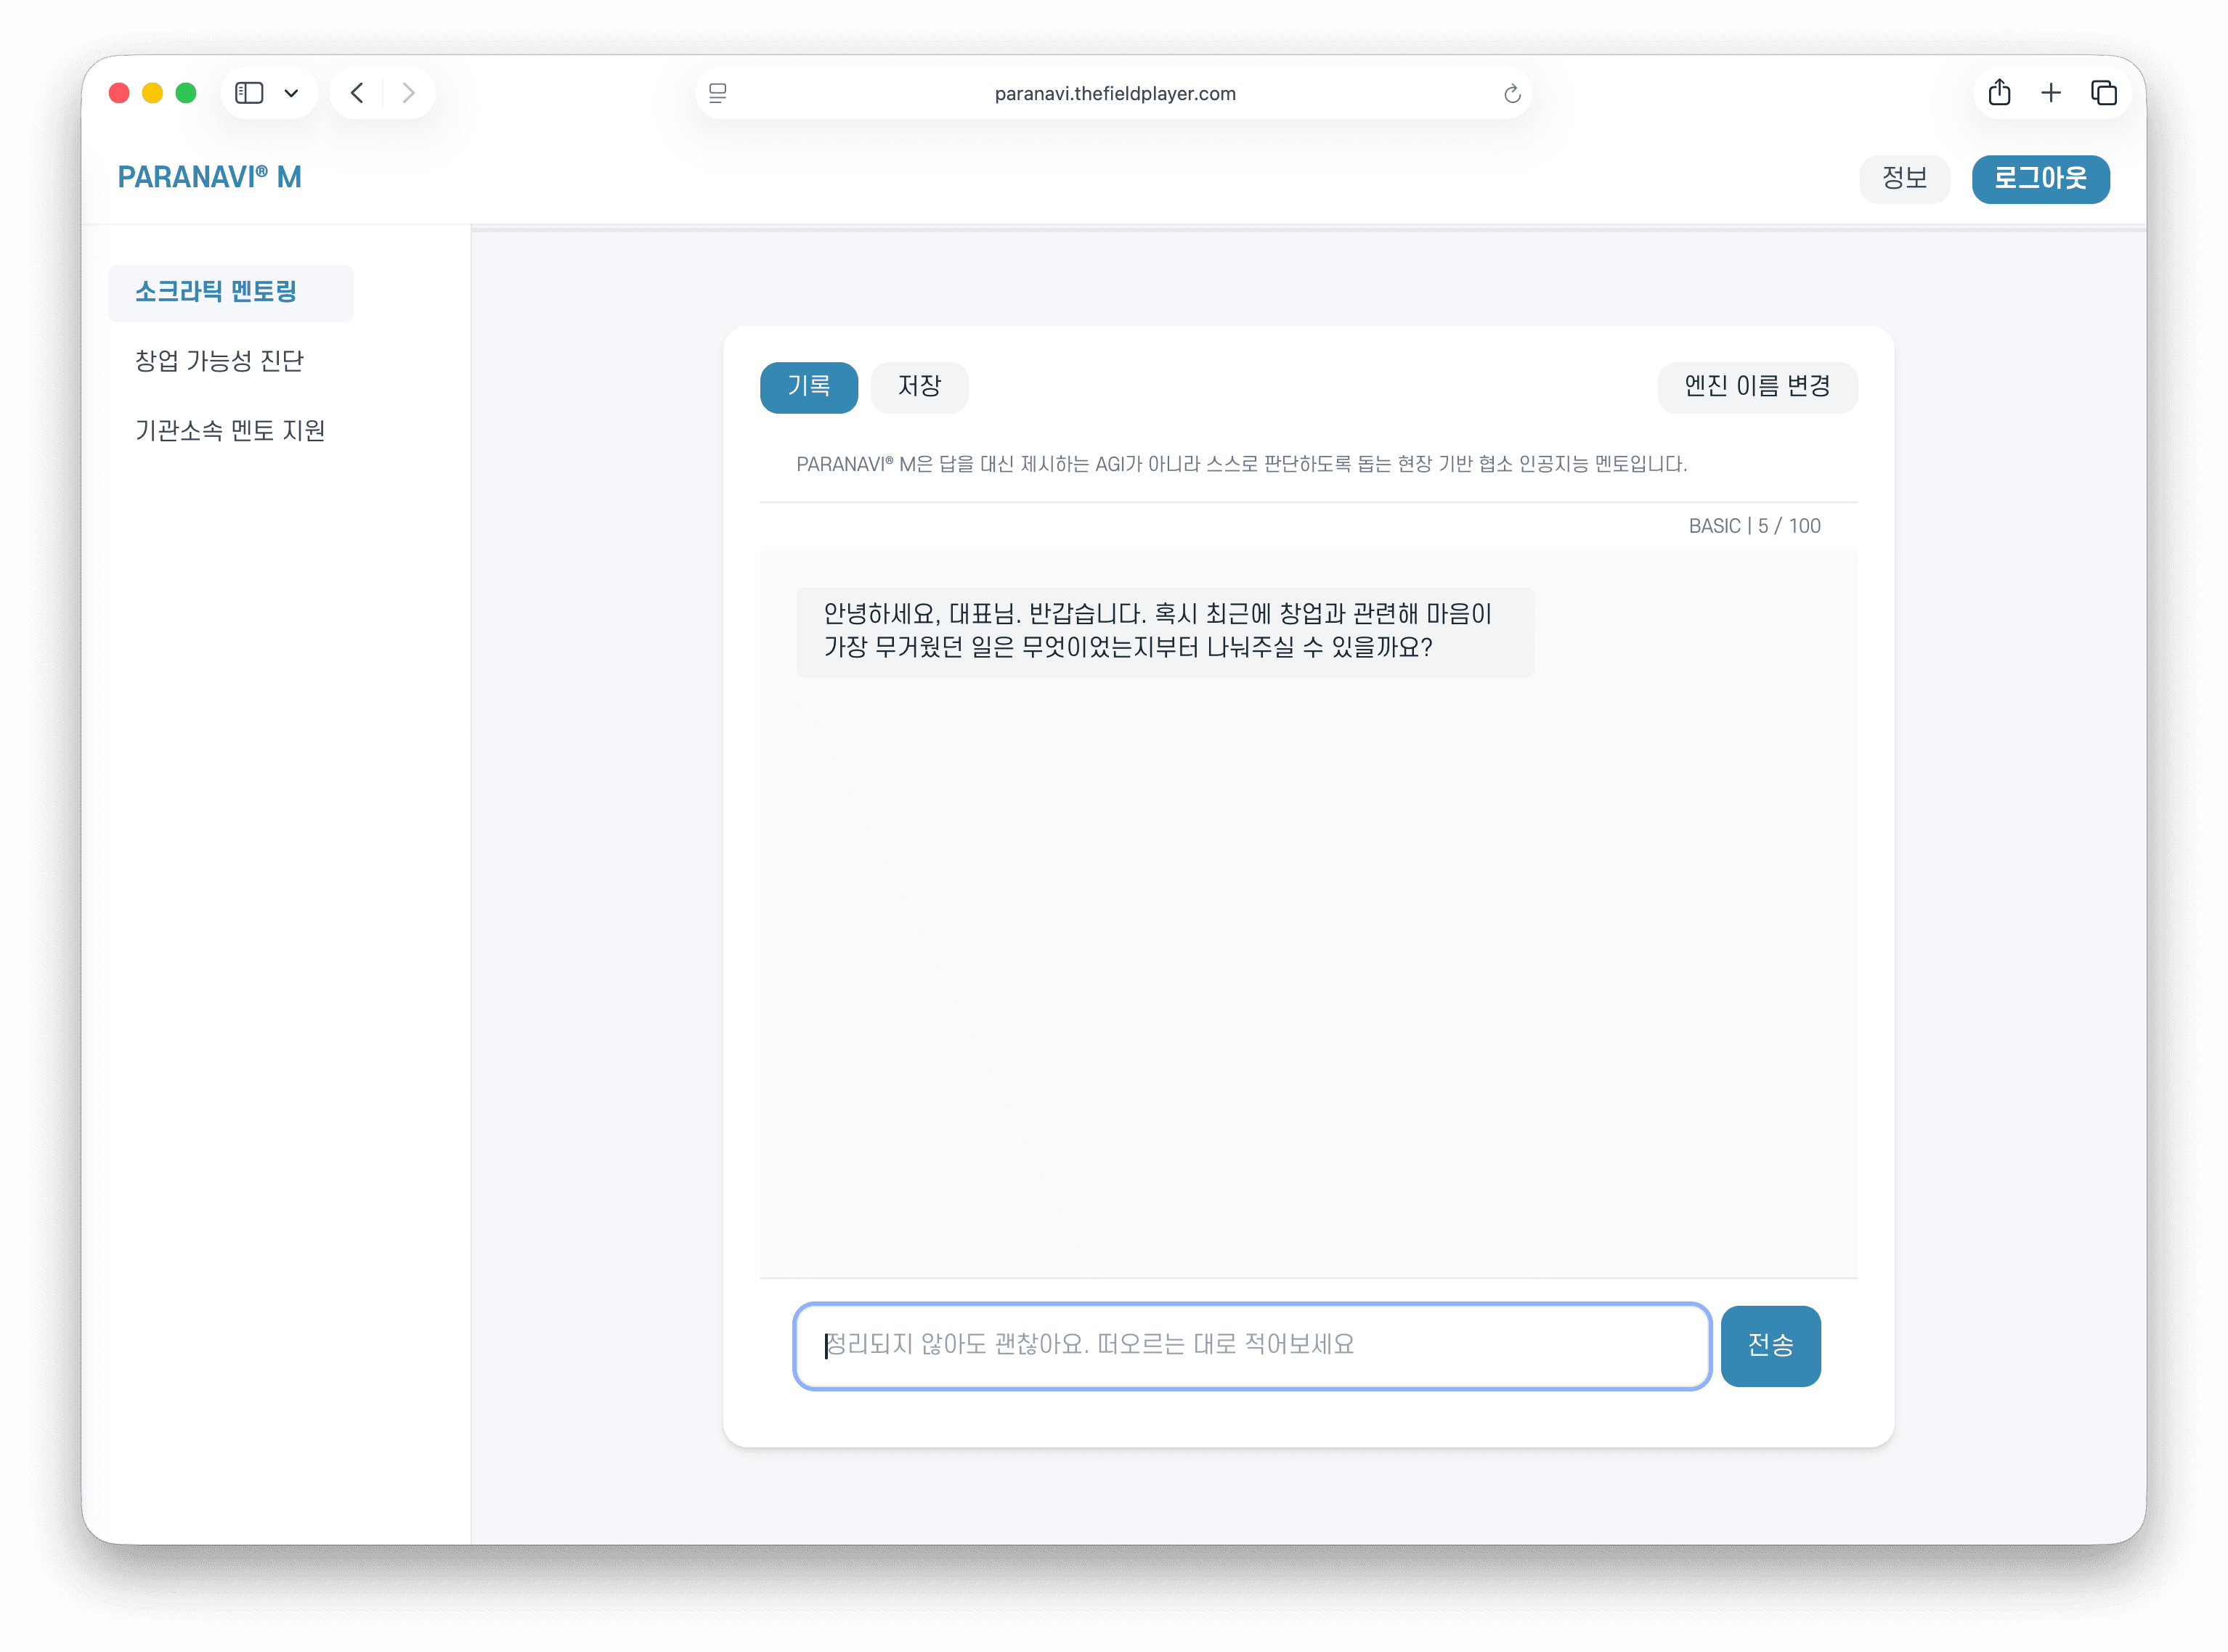Select 소크라틱 멘토링 in sidebar

pos(216,292)
